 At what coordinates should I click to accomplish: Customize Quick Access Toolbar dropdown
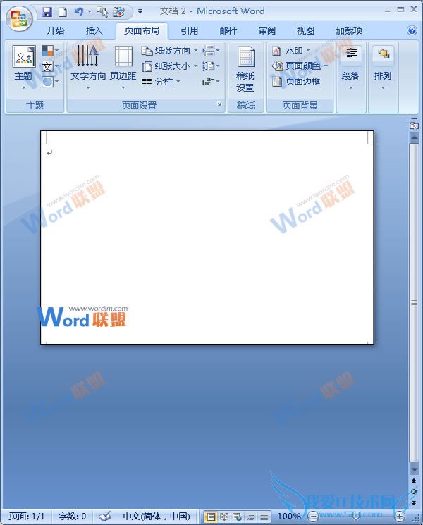click(x=140, y=12)
